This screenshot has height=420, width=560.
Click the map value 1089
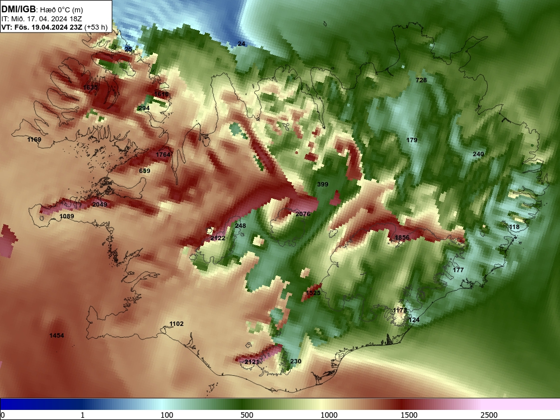click(67, 216)
